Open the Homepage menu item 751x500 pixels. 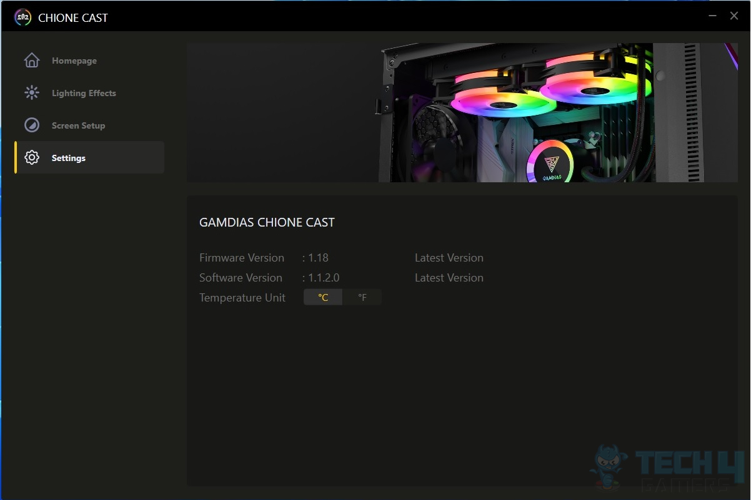[89, 61]
